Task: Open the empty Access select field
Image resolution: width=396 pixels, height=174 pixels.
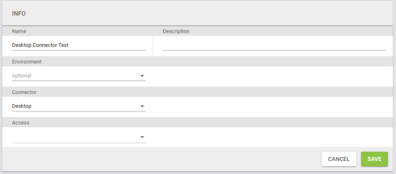Action: click(75, 137)
